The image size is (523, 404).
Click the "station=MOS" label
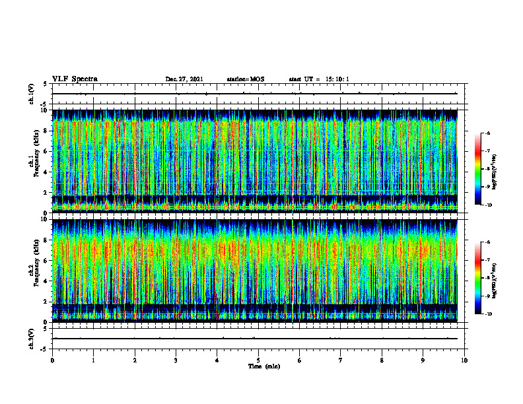point(246,79)
